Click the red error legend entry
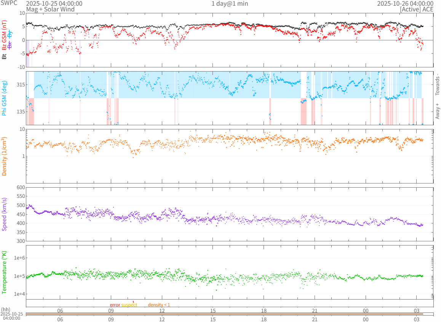441x322 pixels. (x=115, y=305)
